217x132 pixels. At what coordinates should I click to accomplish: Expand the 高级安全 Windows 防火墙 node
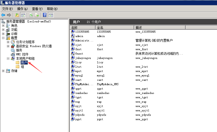tap(8, 46)
